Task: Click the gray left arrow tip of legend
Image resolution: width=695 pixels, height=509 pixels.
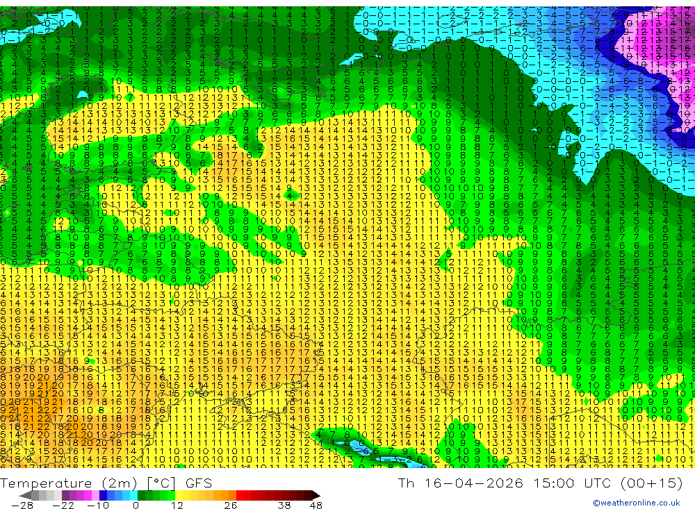Action: pyautogui.click(x=25, y=495)
